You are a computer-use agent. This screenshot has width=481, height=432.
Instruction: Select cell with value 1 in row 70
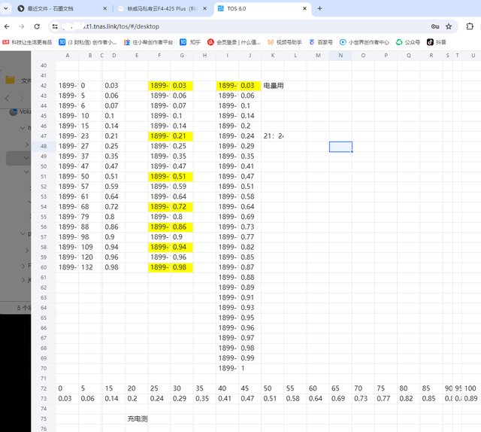click(x=250, y=368)
